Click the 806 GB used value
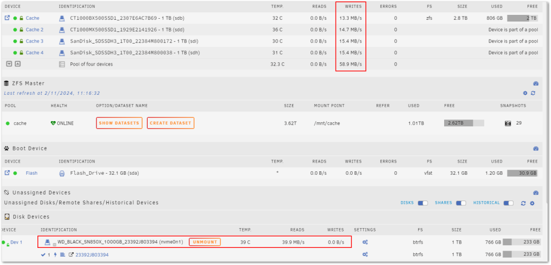The width and height of the screenshot is (551, 265). point(495,18)
